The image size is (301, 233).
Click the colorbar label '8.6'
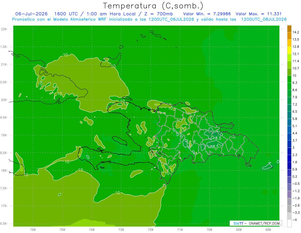pyautogui.click(x=295, y=90)
